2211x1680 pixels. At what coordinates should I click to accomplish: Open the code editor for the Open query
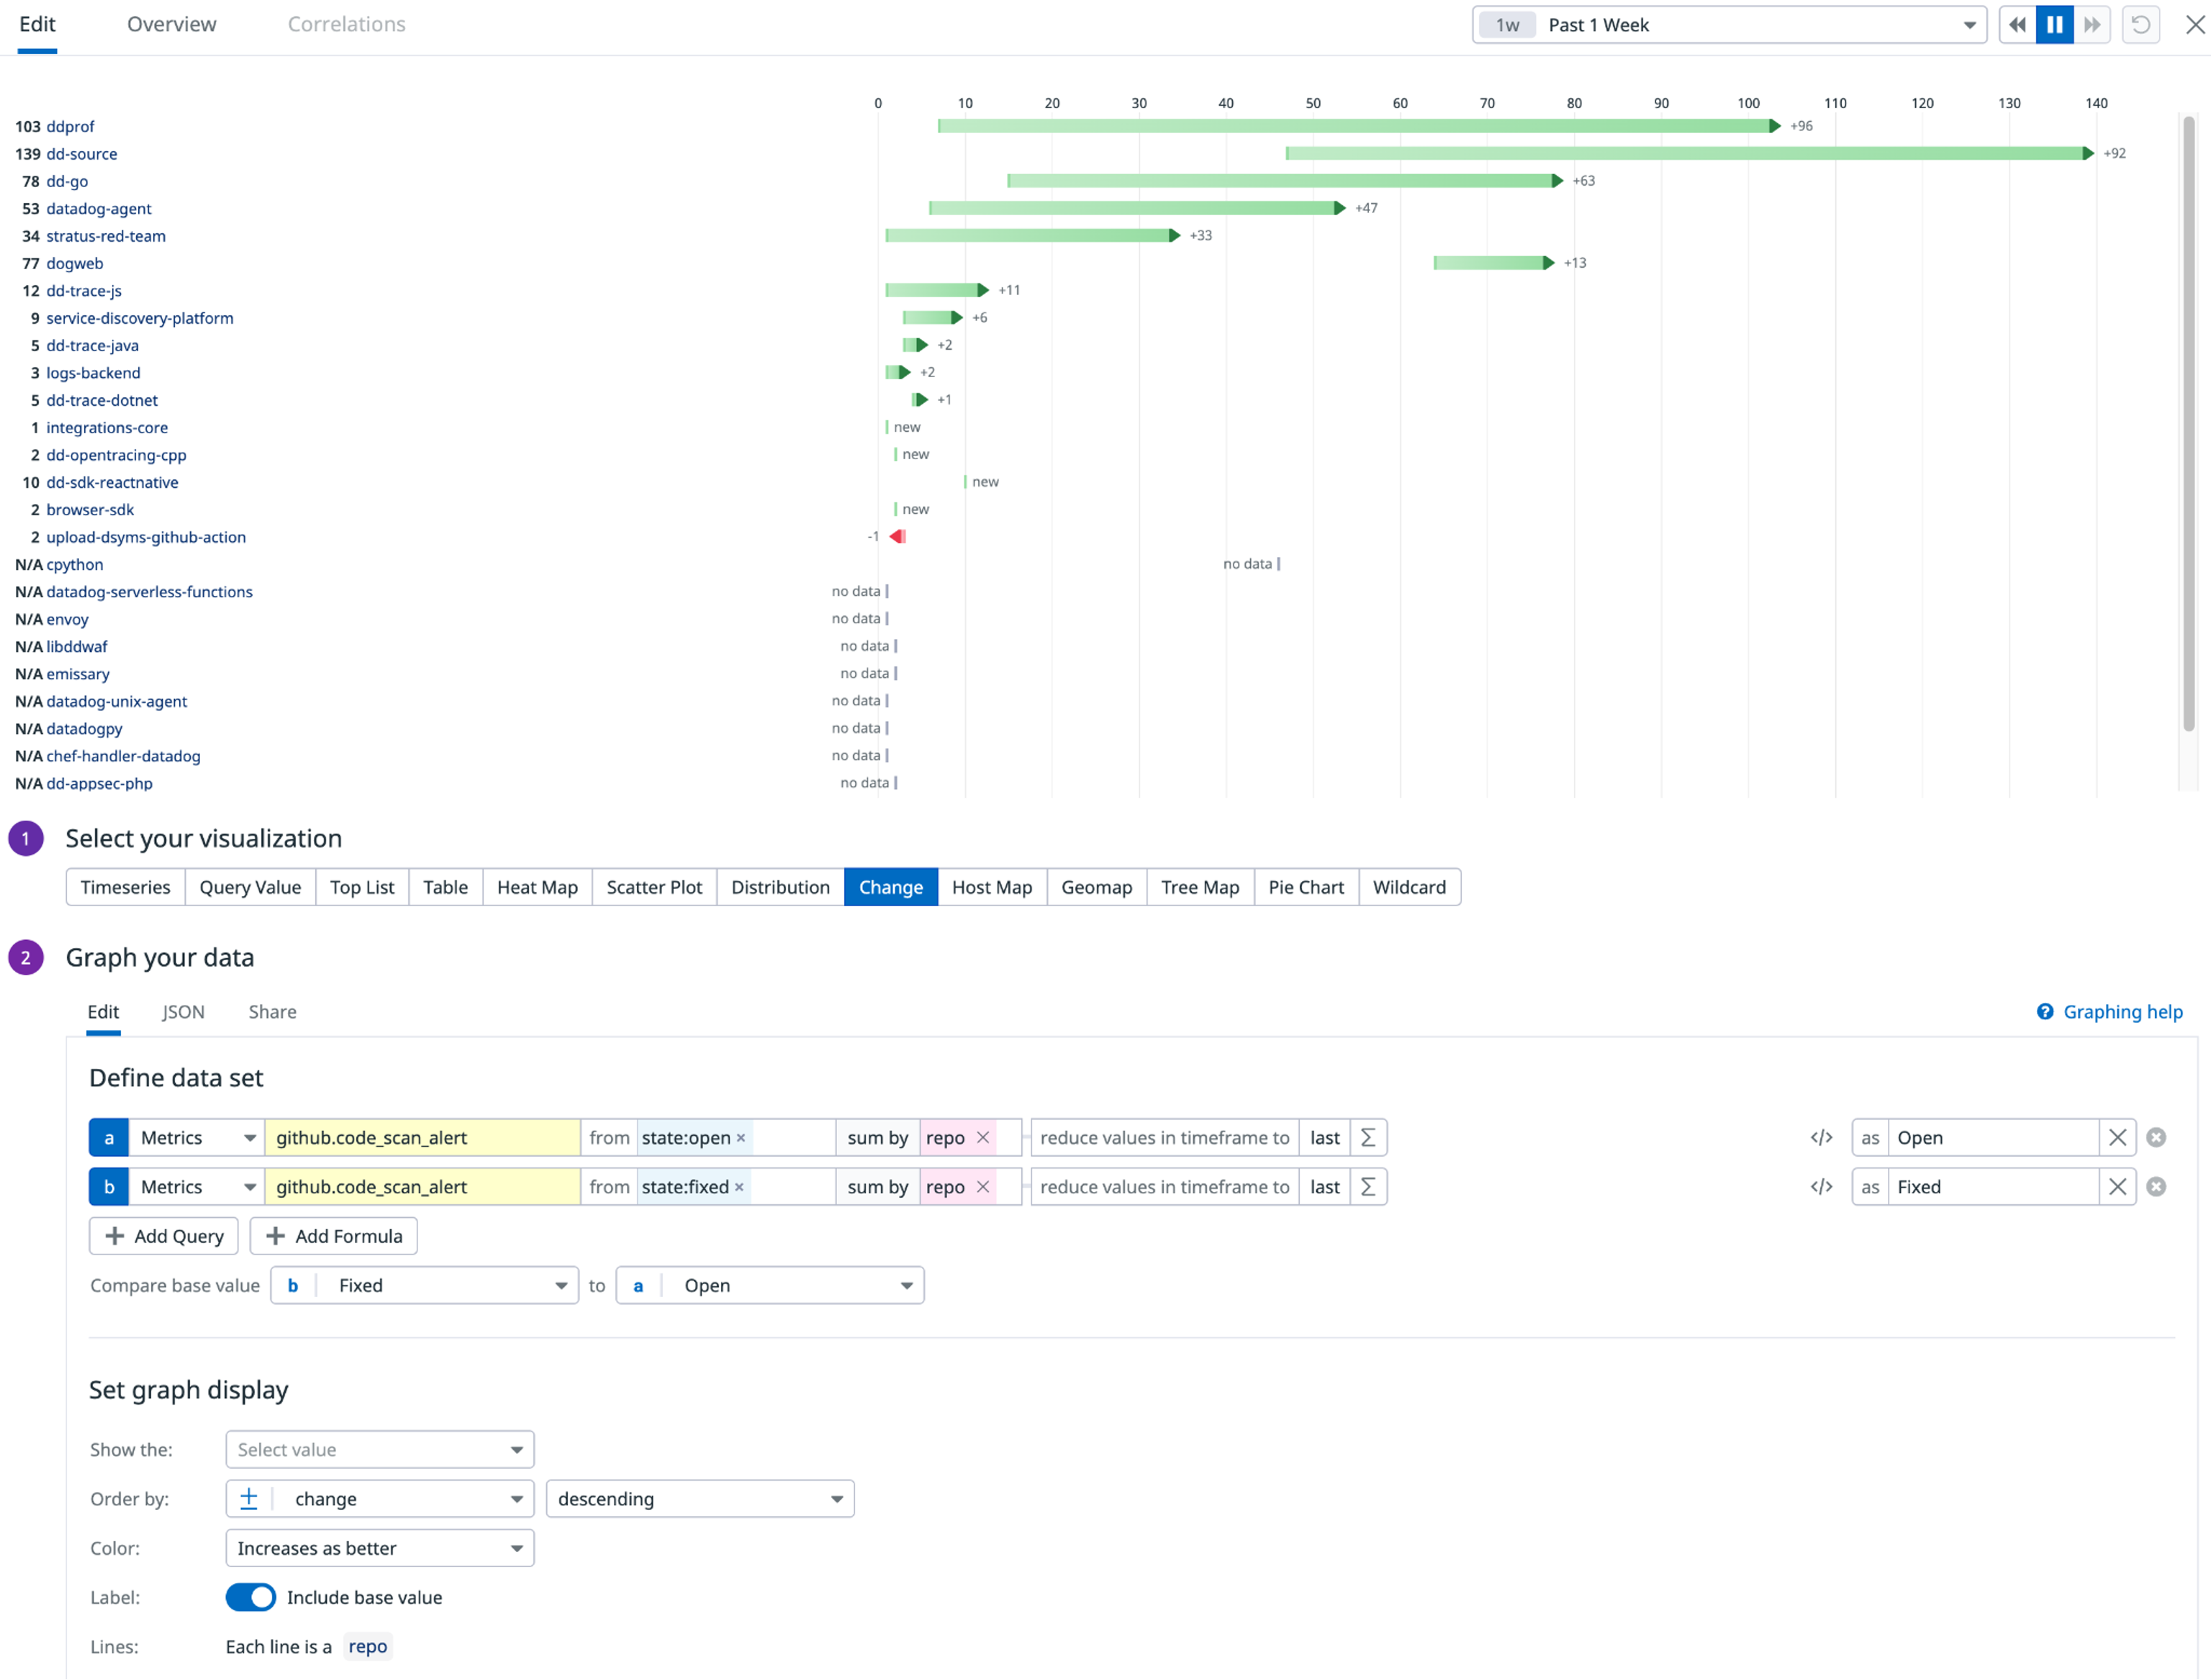[x=1821, y=1137]
